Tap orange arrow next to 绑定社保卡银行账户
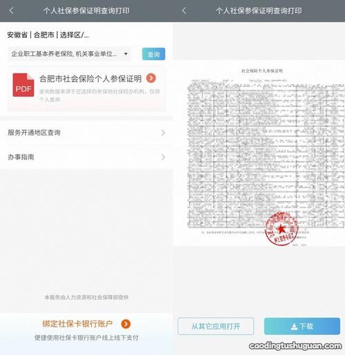Screen dimensions: 345x355 click(126, 324)
